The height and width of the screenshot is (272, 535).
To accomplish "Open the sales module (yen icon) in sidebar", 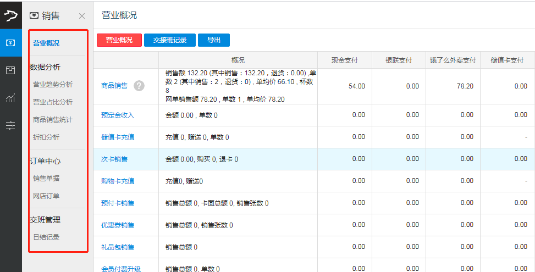I will [11, 43].
